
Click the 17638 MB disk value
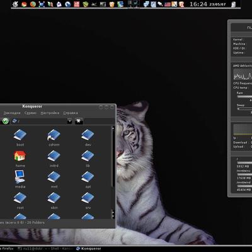[244, 178]
